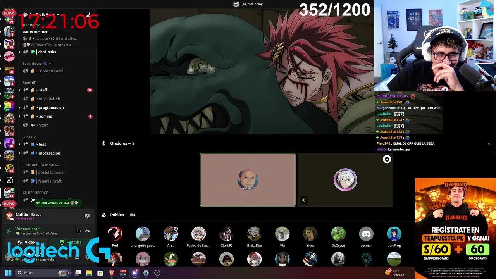
Task: Click the stream video in stage view
Action: (262, 71)
